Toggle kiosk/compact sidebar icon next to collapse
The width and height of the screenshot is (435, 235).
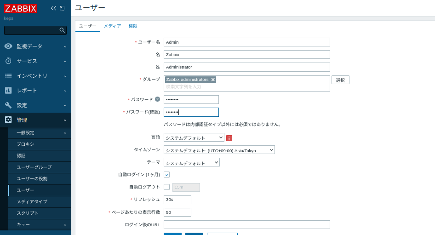click(x=62, y=8)
